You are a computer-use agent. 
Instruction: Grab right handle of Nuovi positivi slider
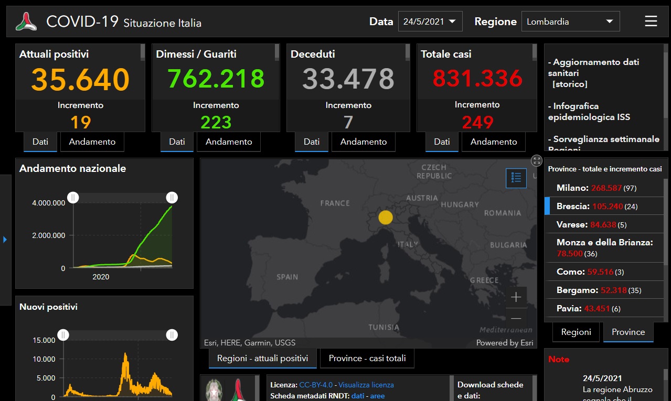[x=172, y=335]
